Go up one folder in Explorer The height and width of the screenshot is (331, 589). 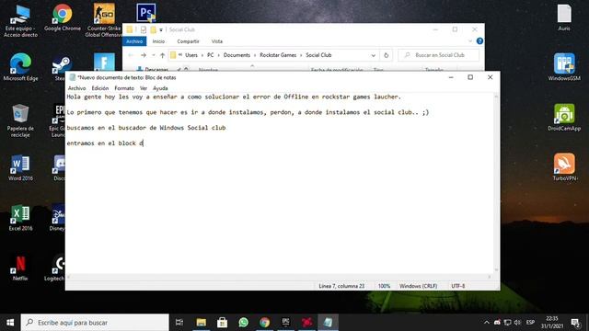click(x=162, y=55)
